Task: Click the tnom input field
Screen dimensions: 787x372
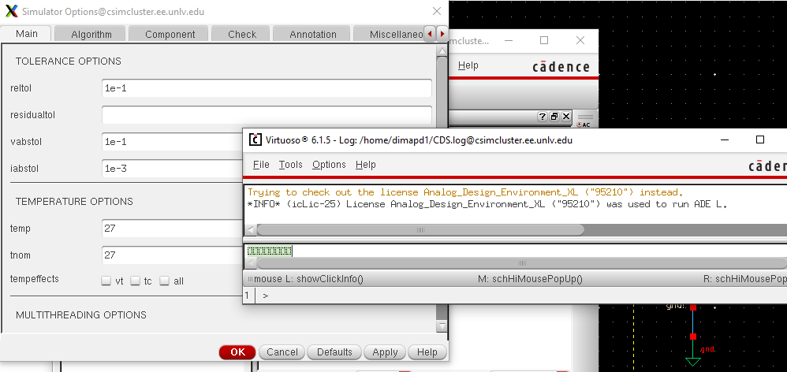Action: point(172,255)
